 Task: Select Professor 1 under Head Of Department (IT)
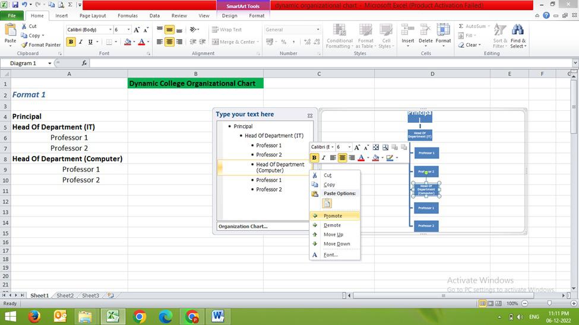tap(268, 145)
